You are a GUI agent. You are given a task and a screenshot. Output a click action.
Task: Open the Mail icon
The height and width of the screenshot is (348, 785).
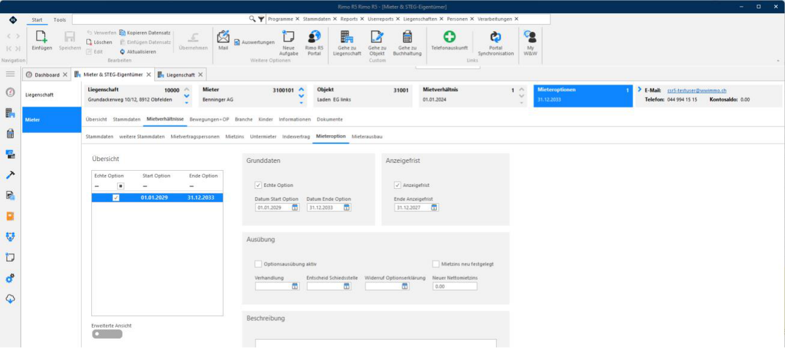pyautogui.click(x=223, y=37)
